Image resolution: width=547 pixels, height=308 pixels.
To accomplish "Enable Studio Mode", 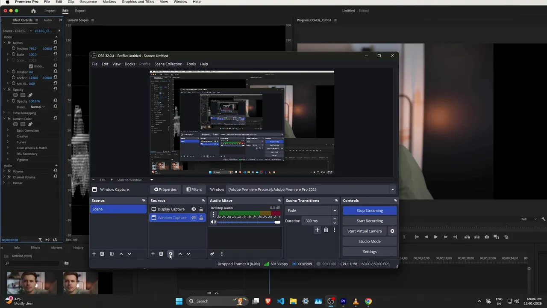I will (x=370, y=241).
